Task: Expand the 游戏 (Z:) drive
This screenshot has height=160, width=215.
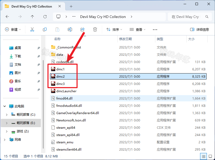Action: coord(7,131)
